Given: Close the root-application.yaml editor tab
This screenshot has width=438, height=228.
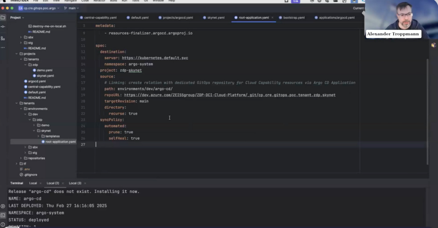Looking at the screenshot, I should (x=272, y=18).
